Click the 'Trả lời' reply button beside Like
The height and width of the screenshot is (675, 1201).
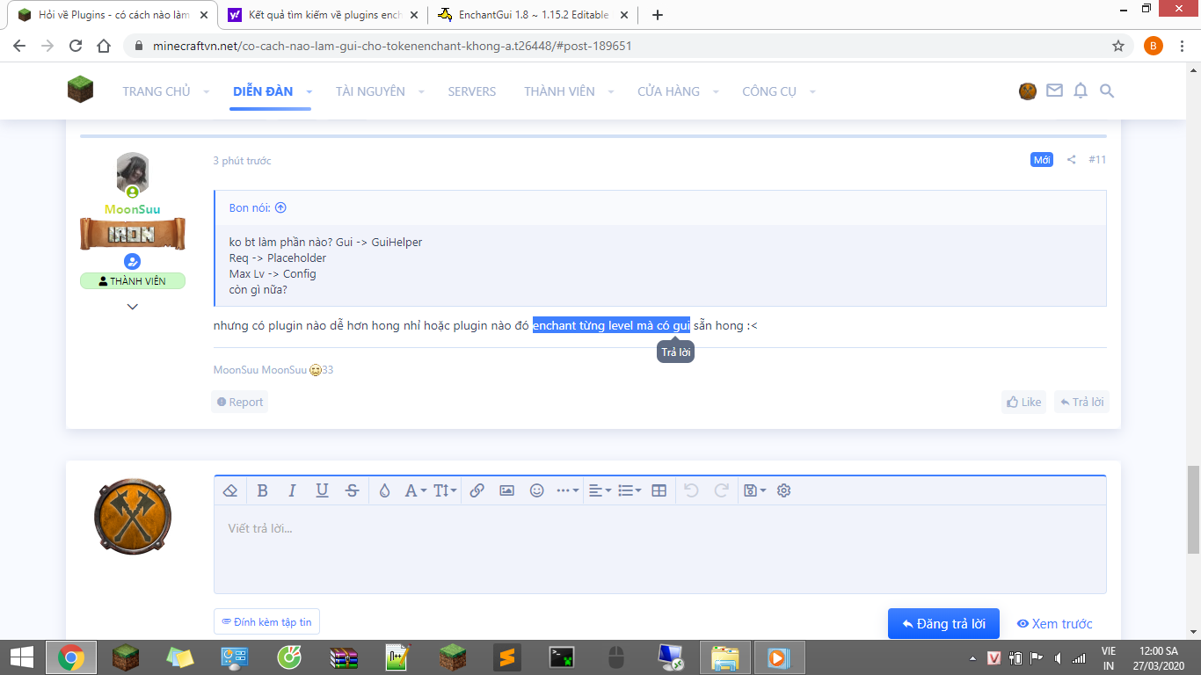(x=1081, y=402)
